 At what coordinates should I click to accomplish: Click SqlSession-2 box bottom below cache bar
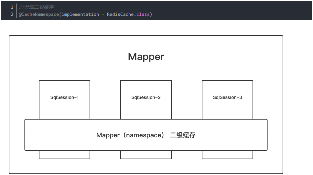146,155
